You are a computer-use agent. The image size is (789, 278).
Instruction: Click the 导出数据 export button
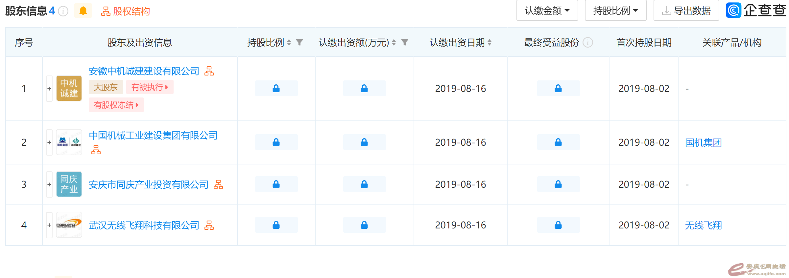click(686, 11)
